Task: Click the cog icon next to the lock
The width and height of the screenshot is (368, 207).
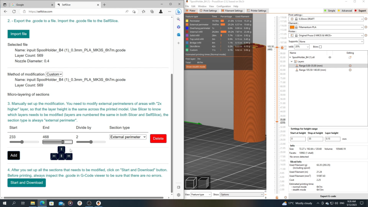Action: pyautogui.click(x=285, y=198)
